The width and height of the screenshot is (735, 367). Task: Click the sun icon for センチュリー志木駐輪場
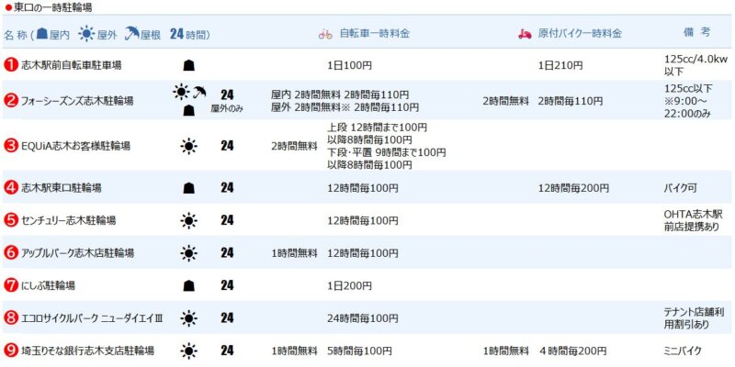[x=187, y=220]
